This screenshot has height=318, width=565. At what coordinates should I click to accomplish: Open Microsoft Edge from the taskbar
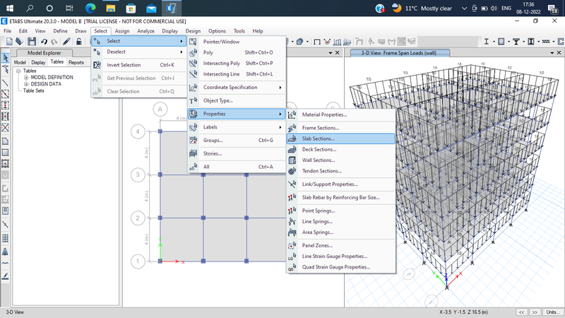coord(90,8)
